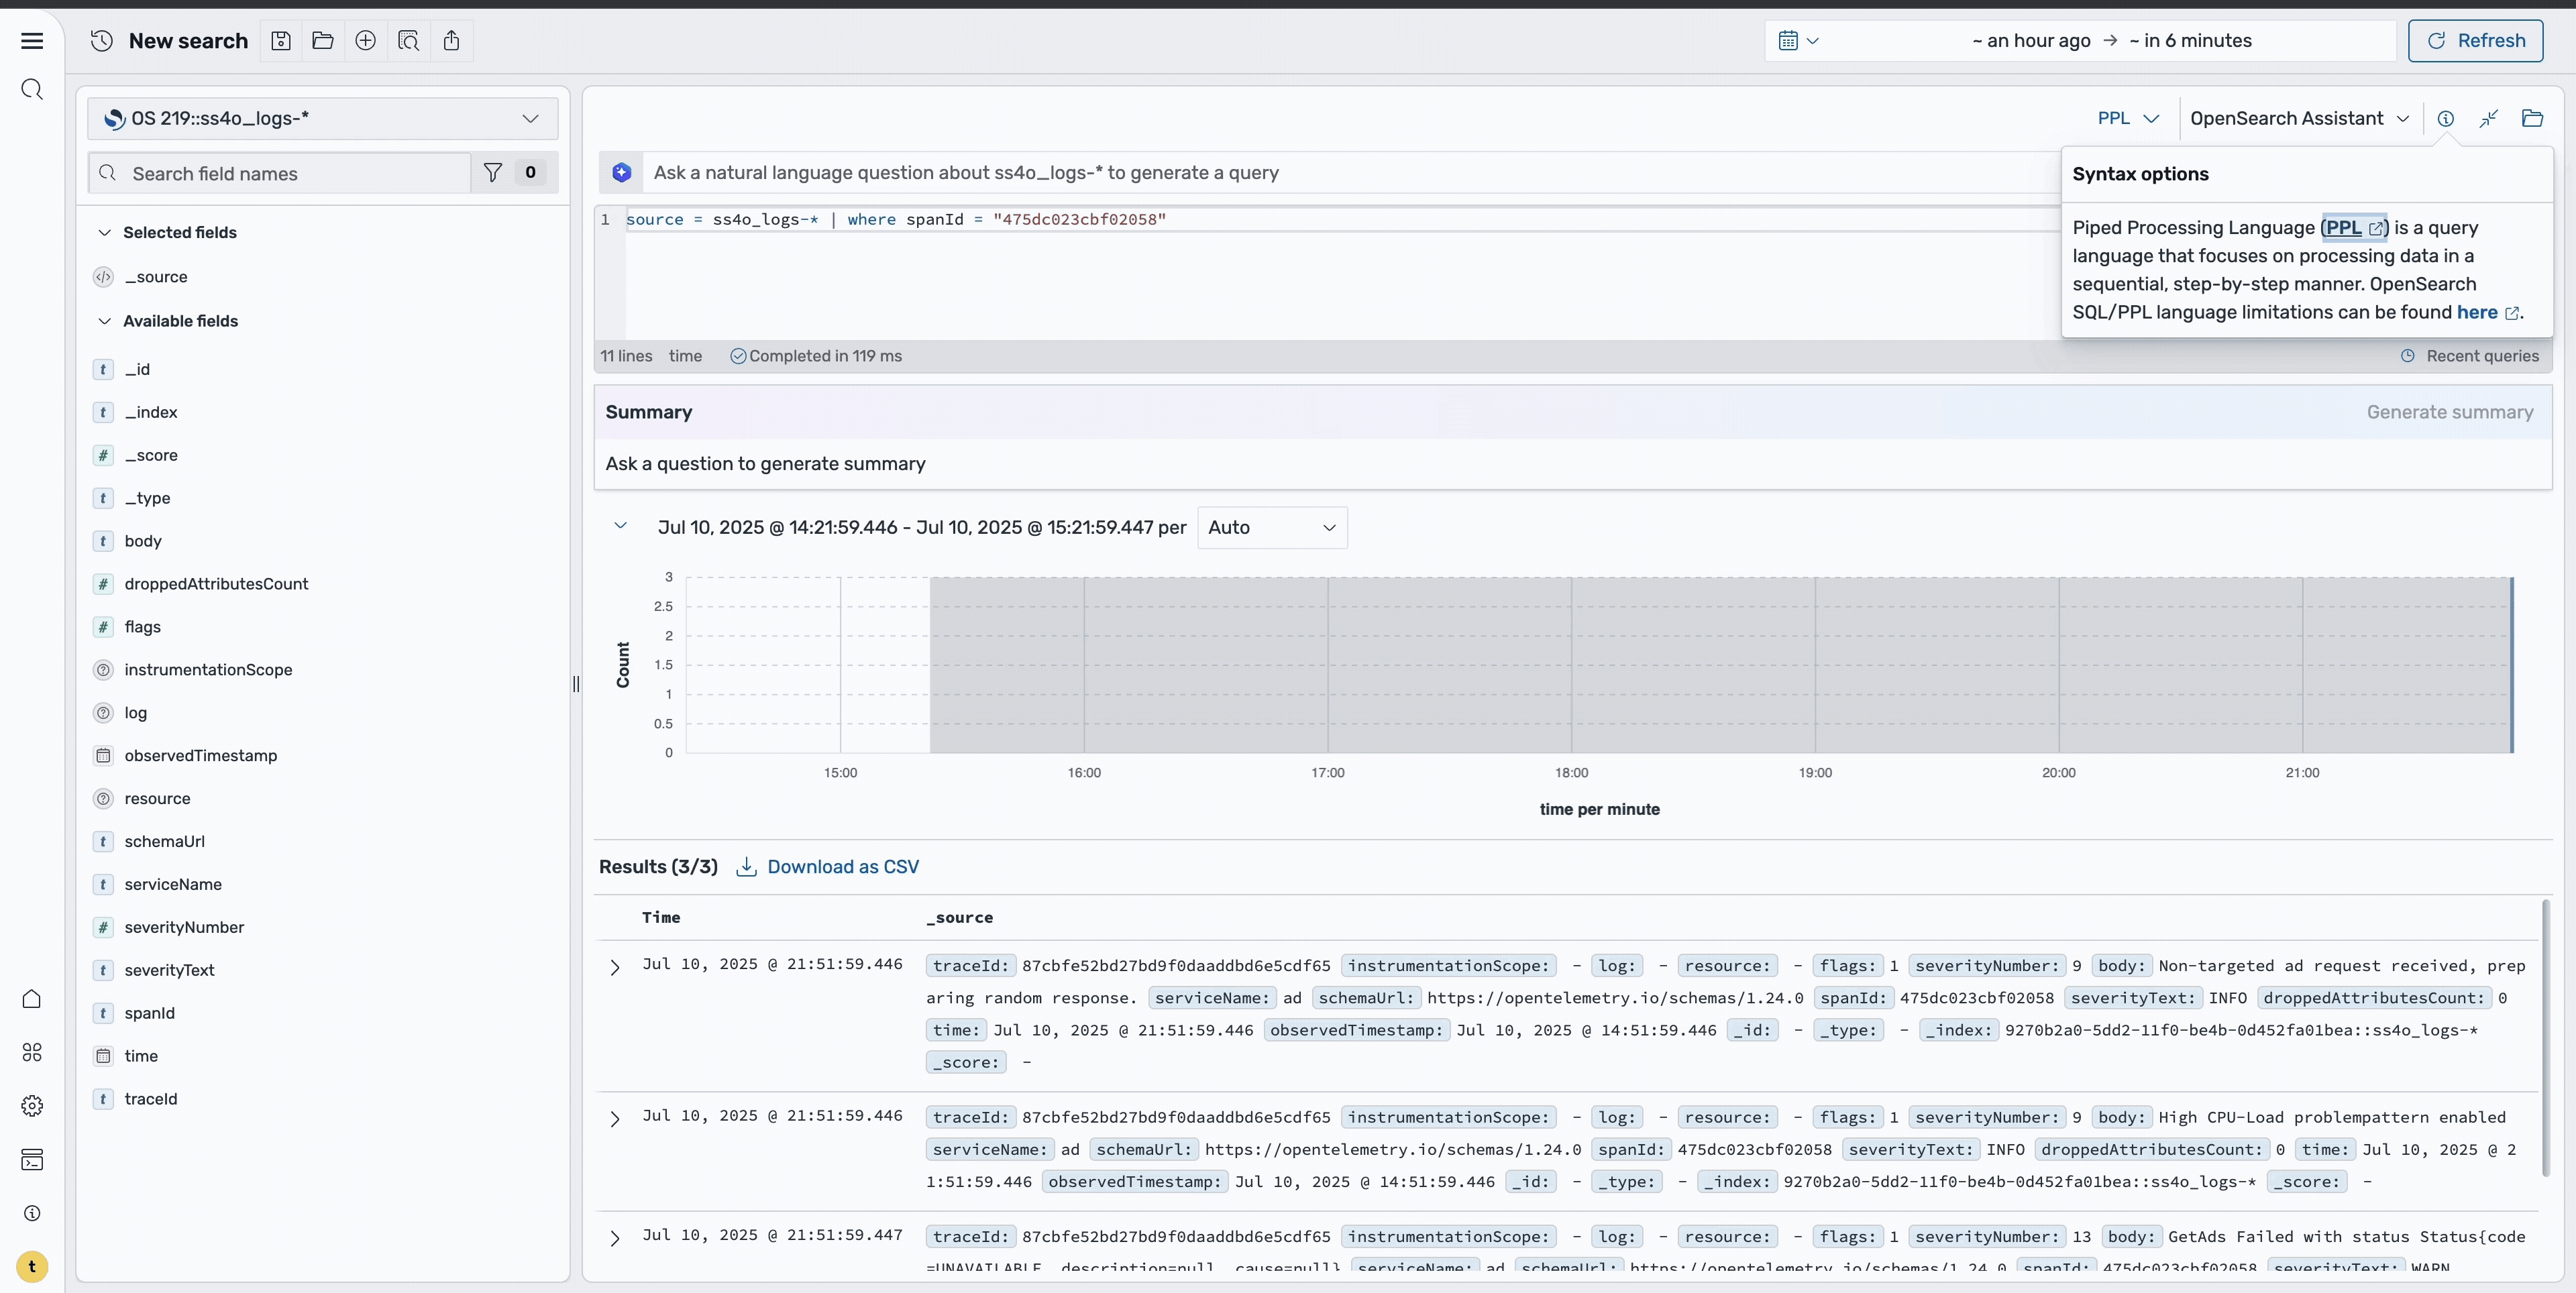Click the share icon in top toolbar
2576x1293 pixels.
click(452, 41)
